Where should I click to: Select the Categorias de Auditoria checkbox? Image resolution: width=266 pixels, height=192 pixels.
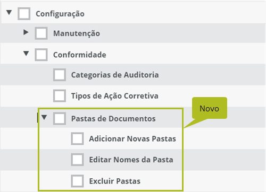pyautogui.click(x=60, y=75)
